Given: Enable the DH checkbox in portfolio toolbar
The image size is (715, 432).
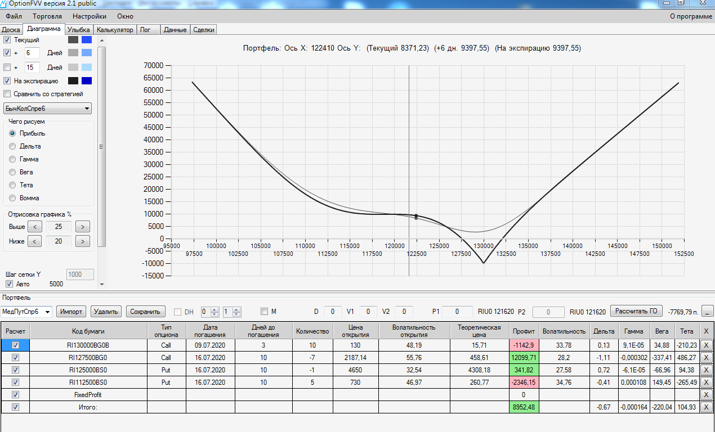Looking at the screenshot, I should (x=178, y=312).
